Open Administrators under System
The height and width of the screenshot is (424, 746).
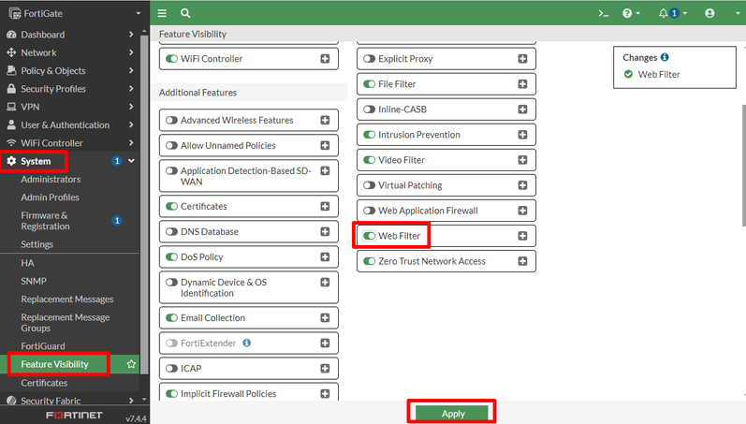pos(51,179)
